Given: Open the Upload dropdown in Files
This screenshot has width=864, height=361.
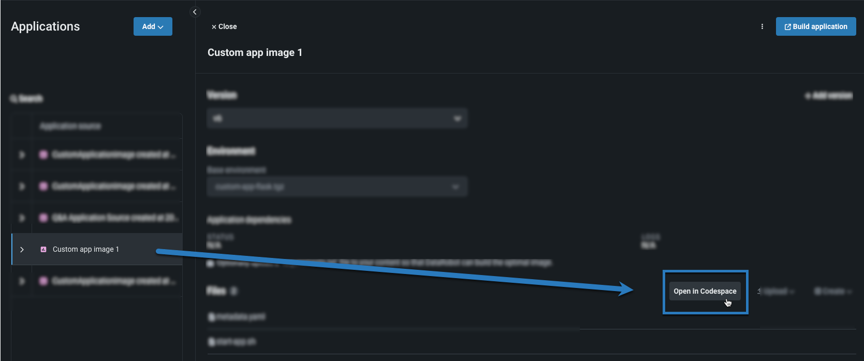Looking at the screenshot, I should [776, 291].
